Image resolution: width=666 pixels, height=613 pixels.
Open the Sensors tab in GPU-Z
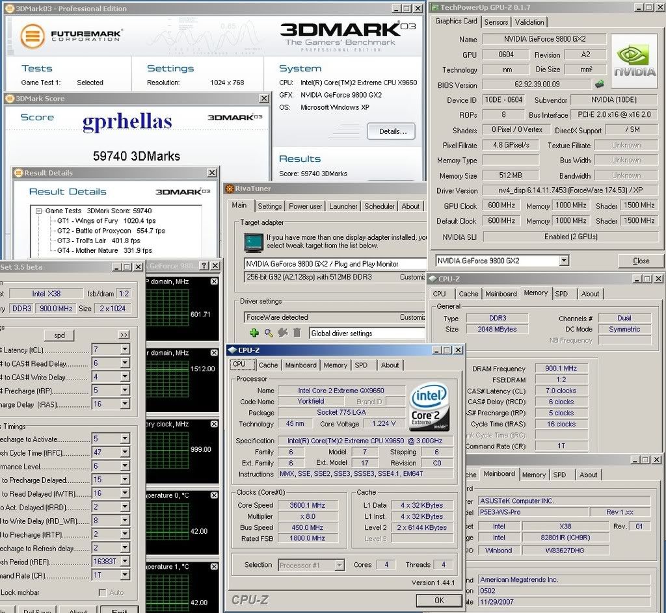point(496,22)
